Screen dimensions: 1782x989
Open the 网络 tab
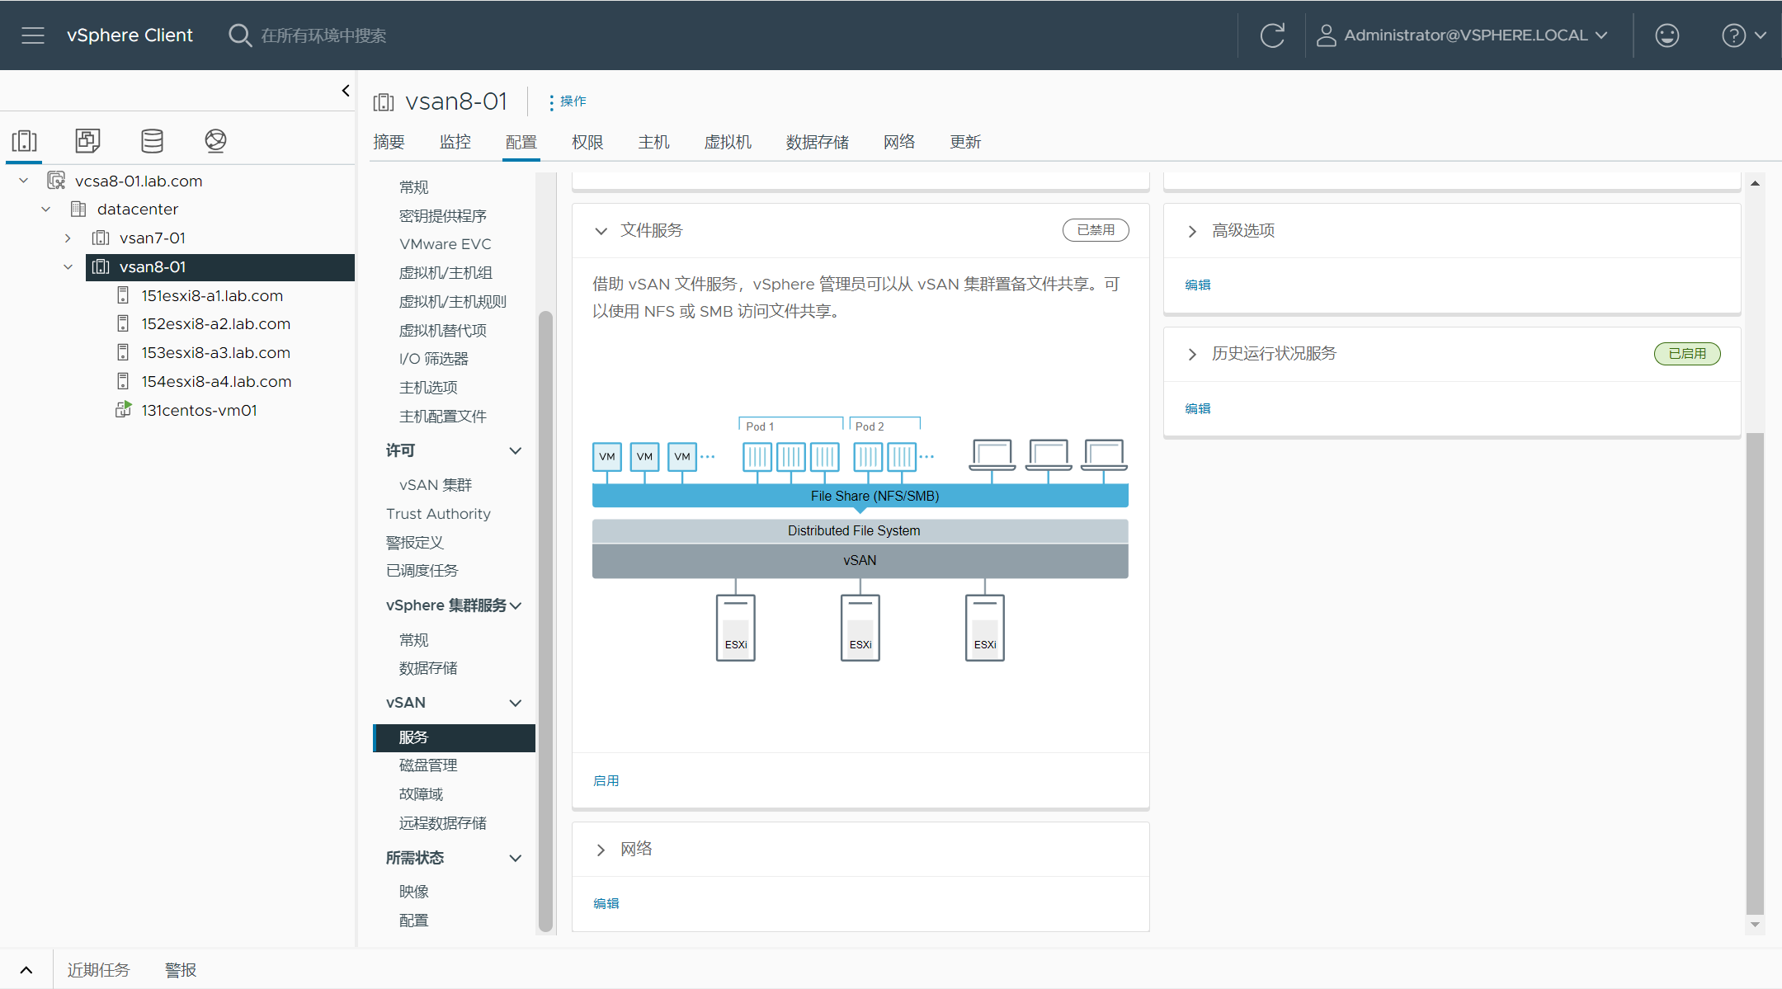point(899,142)
